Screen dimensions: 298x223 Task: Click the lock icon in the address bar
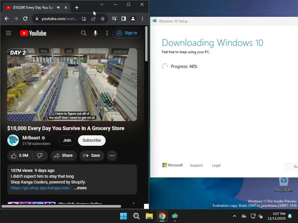click(x=37, y=19)
